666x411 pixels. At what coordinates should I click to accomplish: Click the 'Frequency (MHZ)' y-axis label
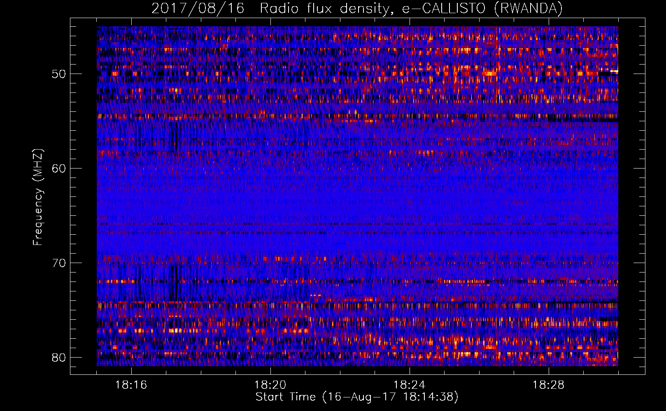38,197
